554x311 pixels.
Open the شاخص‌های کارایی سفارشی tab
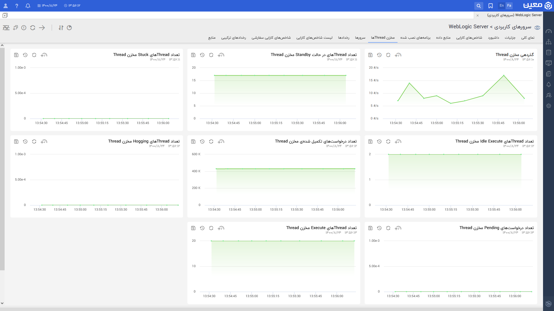coord(271,38)
